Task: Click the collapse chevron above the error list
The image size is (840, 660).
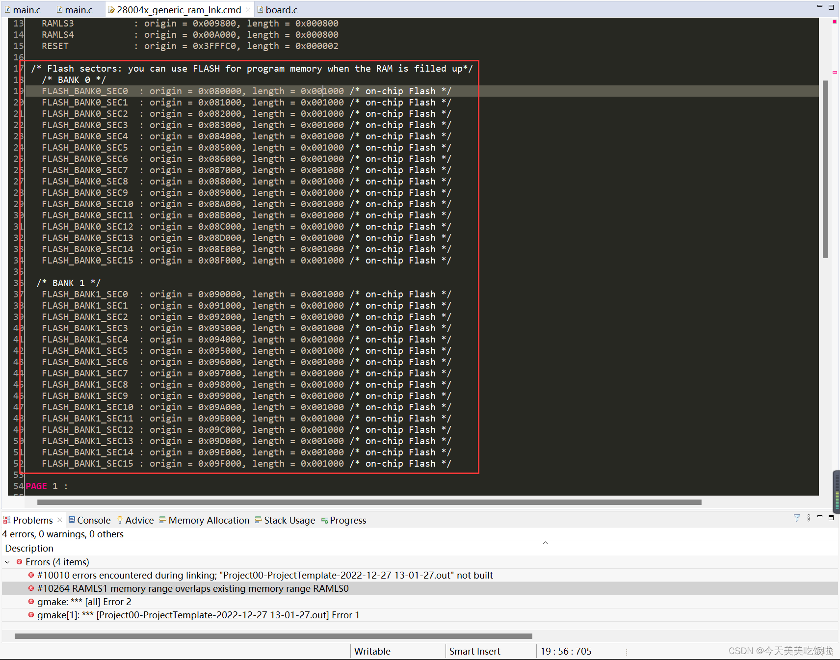Action: [545, 543]
